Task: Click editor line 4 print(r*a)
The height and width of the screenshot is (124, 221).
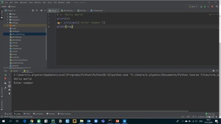Action: coord(65,27)
